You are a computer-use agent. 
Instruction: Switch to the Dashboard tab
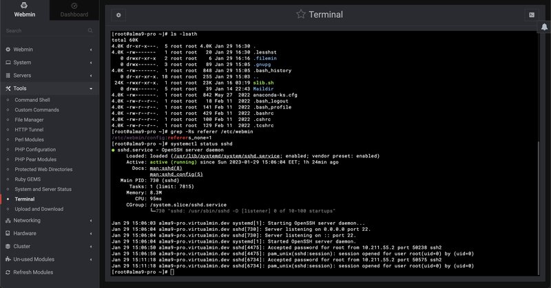pos(74,10)
